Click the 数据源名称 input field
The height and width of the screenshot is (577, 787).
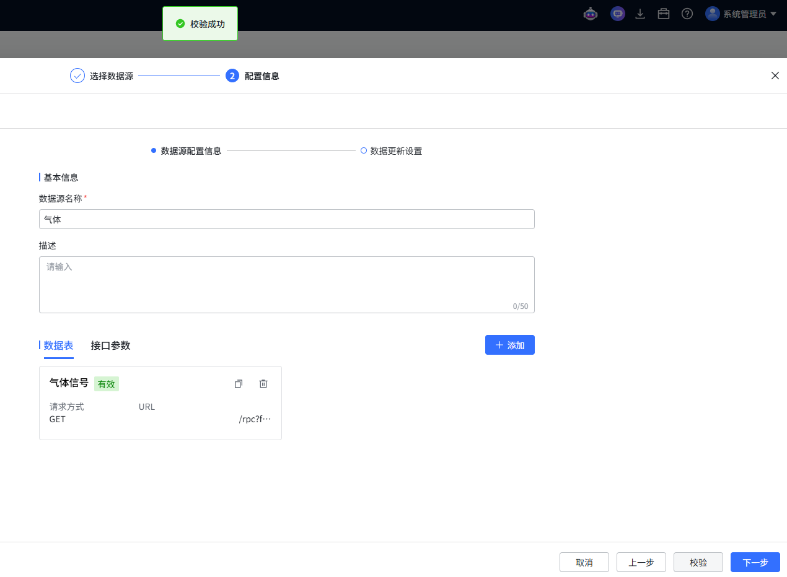pyautogui.click(x=287, y=219)
